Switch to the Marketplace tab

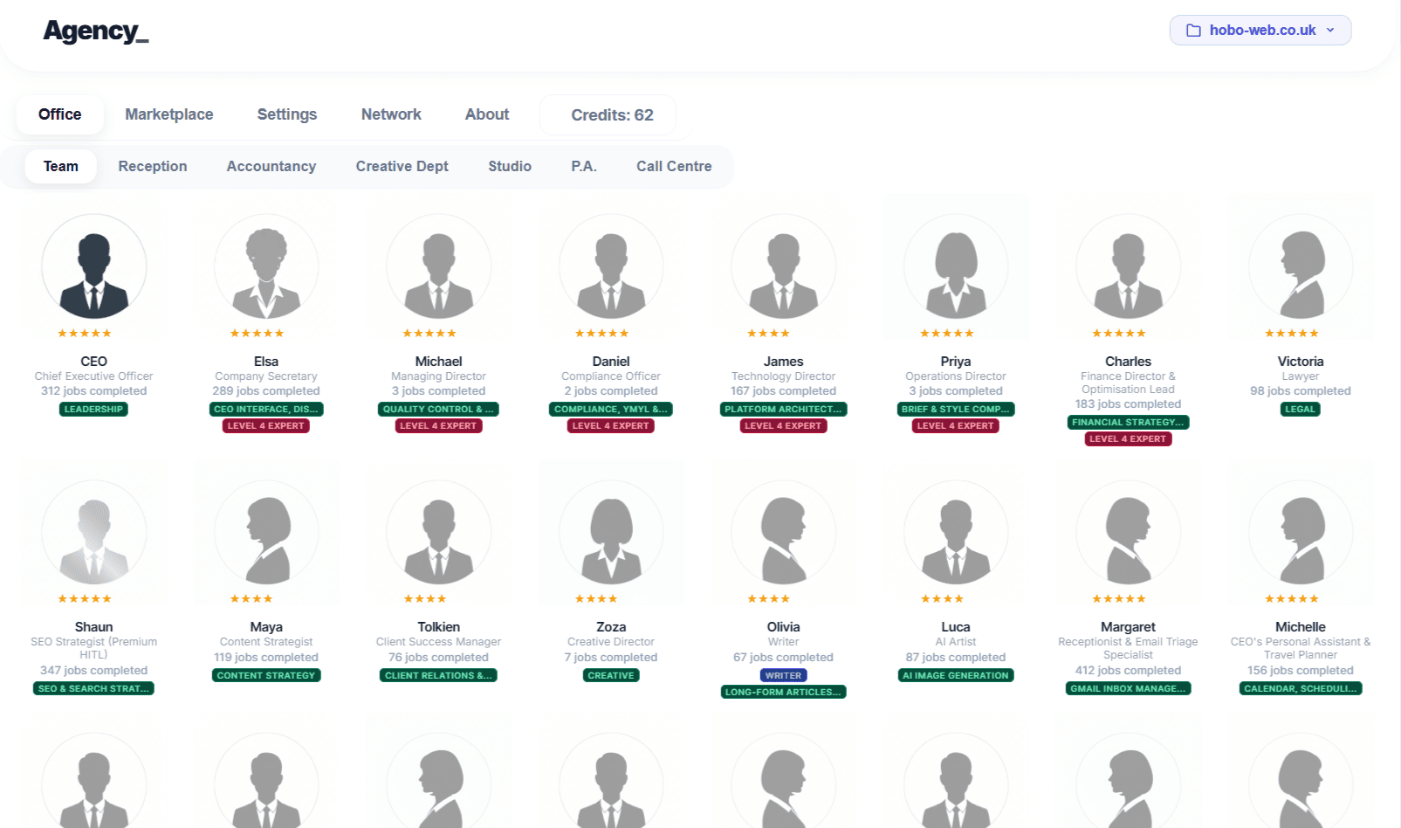[168, 114]
